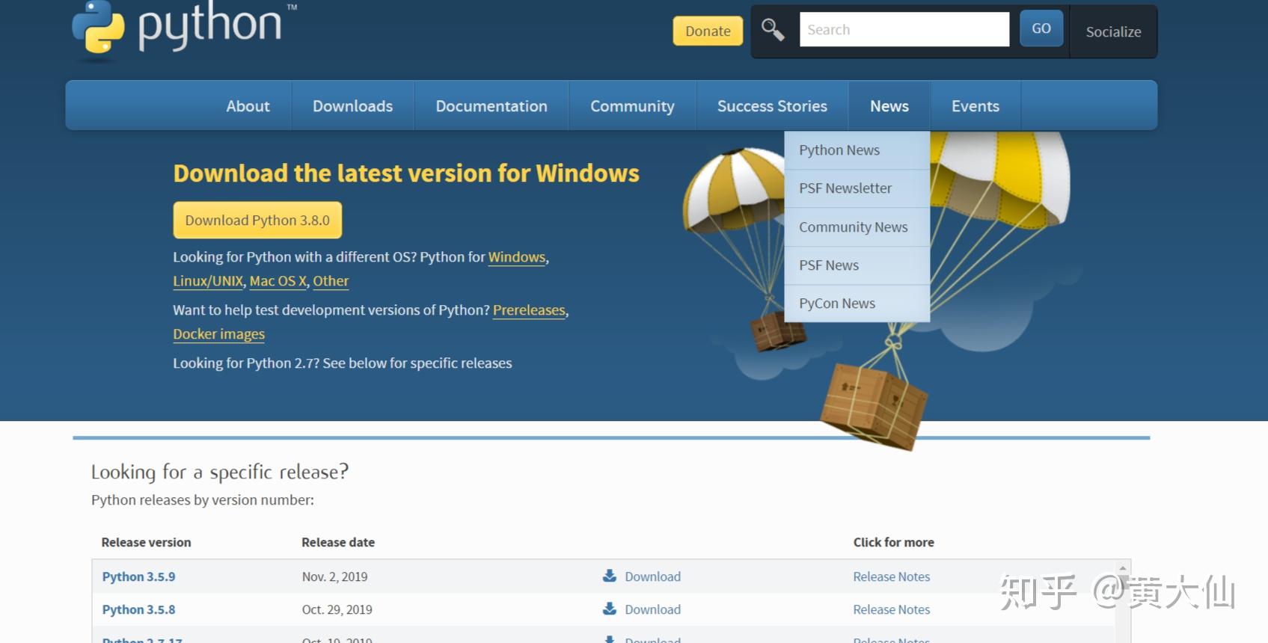Image resolution: width=1268 pixels, height=643 pixels.
Task: Open Release Notes for Python 3.5.8
Action: (x=892, y=609)
